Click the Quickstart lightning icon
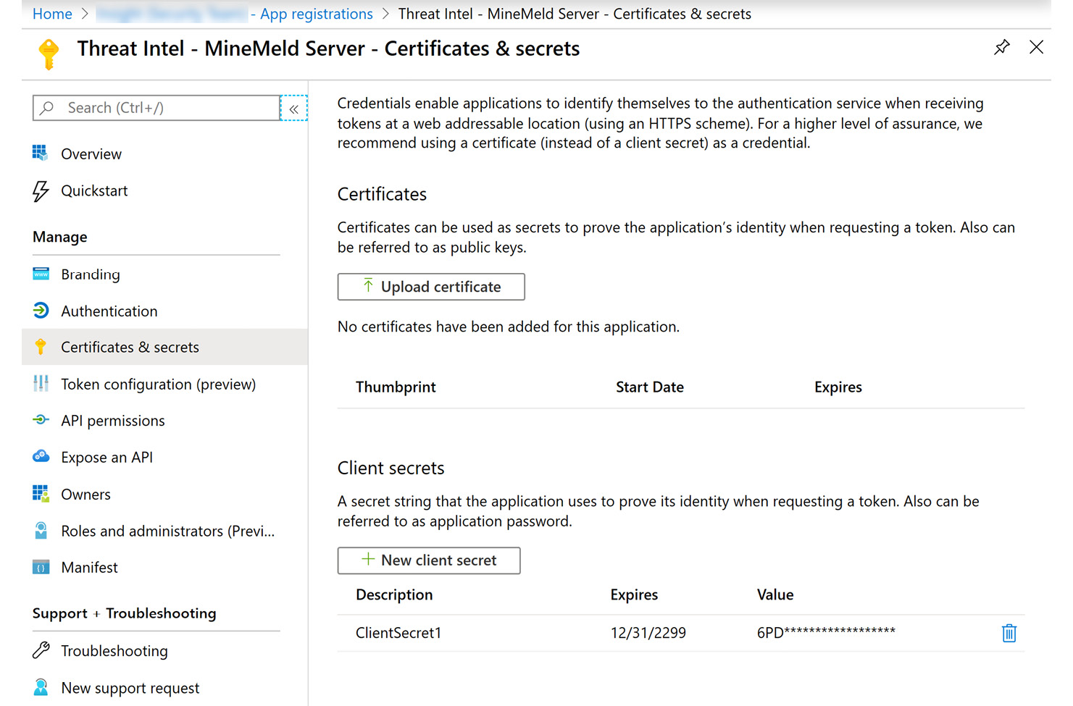Image resolution: width=1073 pixels, height=706 pixels. coord(41,191)
